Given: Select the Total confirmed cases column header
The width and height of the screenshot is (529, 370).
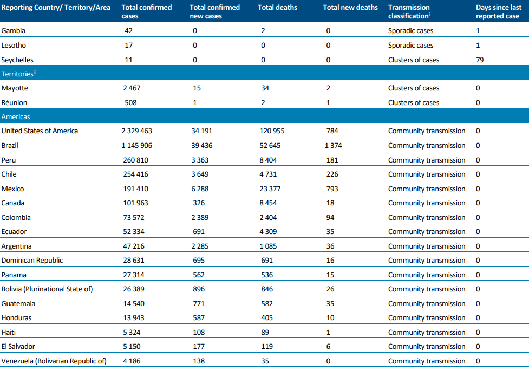Looking at the screenshot, I should click(x=146, y=11).
